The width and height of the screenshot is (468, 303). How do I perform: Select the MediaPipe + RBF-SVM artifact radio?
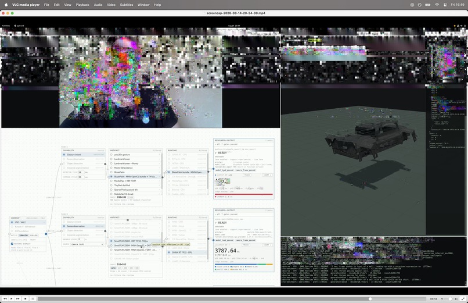point(111,181)
